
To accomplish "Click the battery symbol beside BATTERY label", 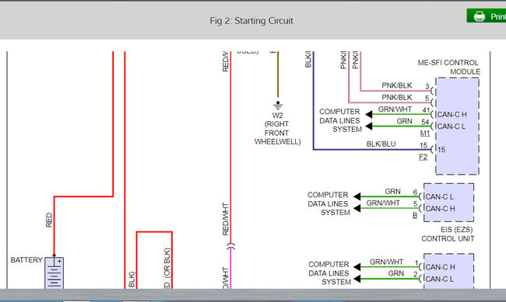I will pyautogui.click(x=54, y=272).
